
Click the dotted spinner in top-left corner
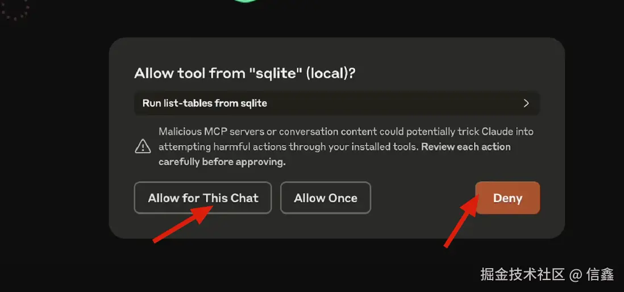pos(15,10)
